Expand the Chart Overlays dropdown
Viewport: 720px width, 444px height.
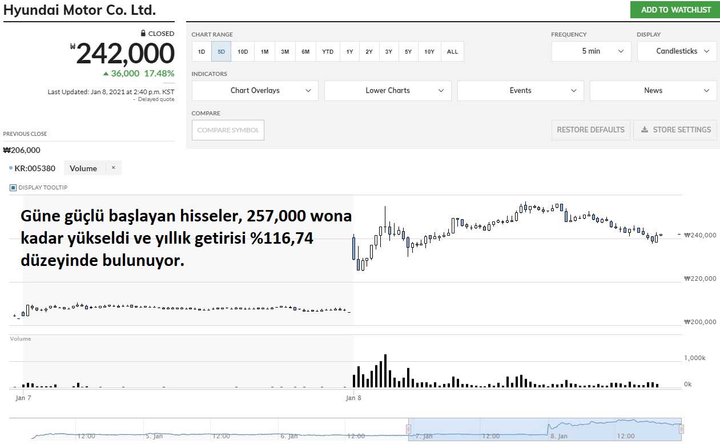tap(255, 91)
